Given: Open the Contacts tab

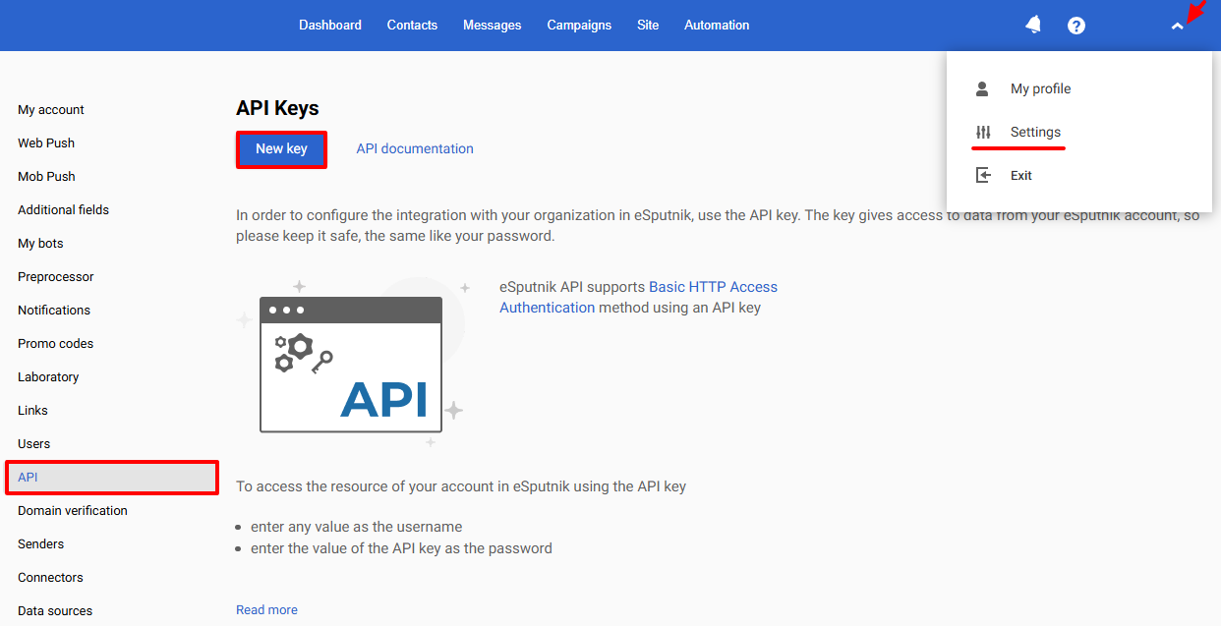Looking at the screenshot, I should [x=412, y=25].
